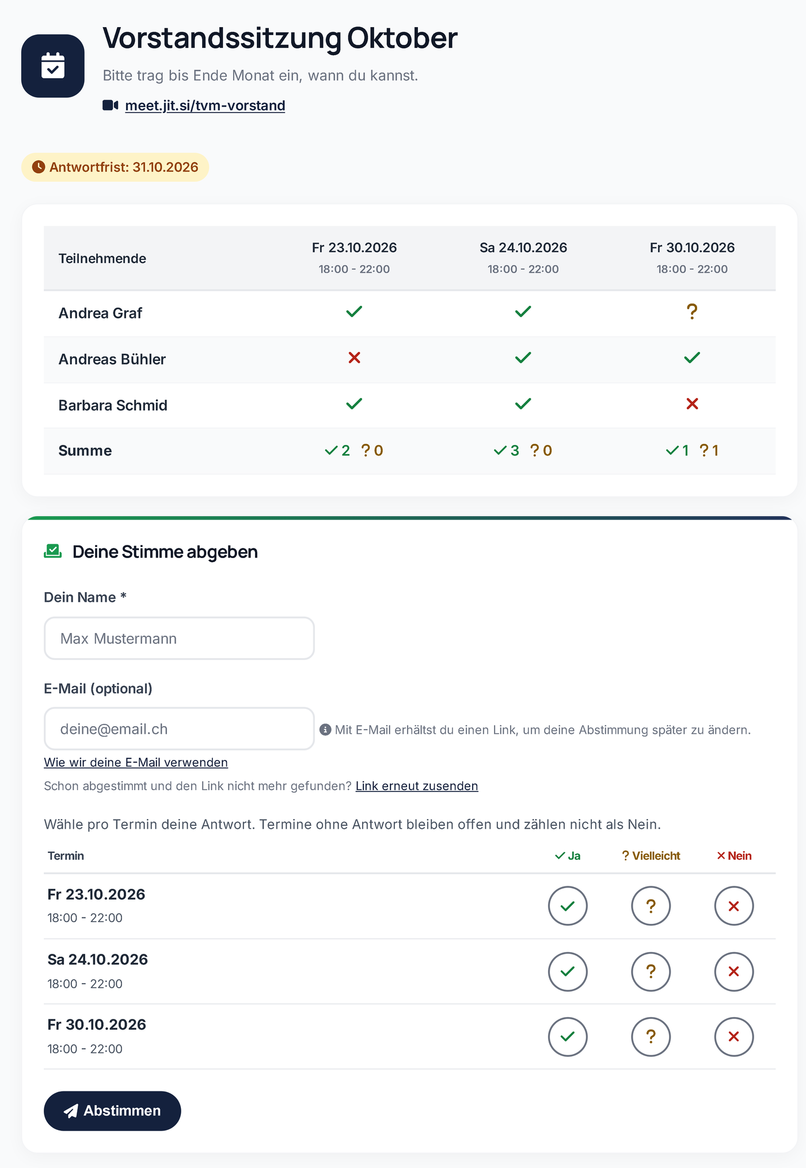Image resolution: width=806 pixels, height=1168 pixels.
Task: Click the clock icon in Antwortfrist badge
Action: [x=39, y=167]
